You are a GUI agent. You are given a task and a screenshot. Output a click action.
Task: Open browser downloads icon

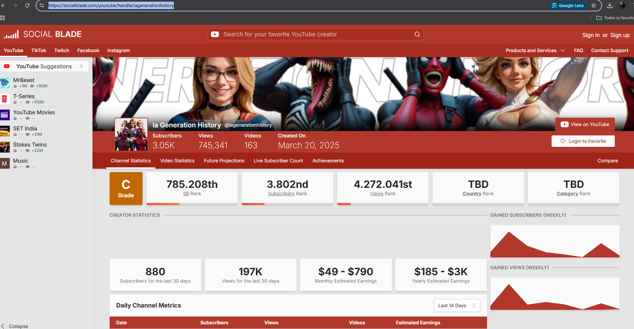point(610,6)
